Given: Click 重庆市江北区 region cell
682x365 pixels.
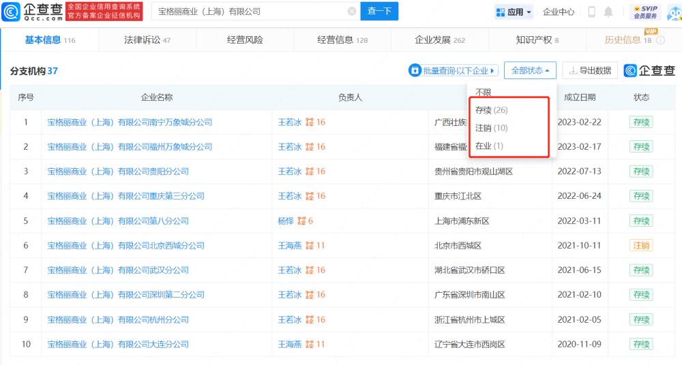Looking at the screenshot, I should coord(458,196).
